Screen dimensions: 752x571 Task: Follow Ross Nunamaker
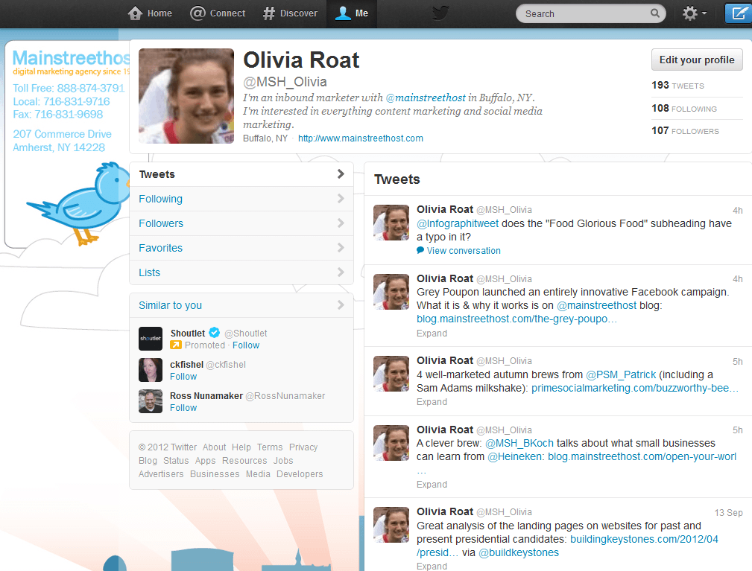[183, 408]
